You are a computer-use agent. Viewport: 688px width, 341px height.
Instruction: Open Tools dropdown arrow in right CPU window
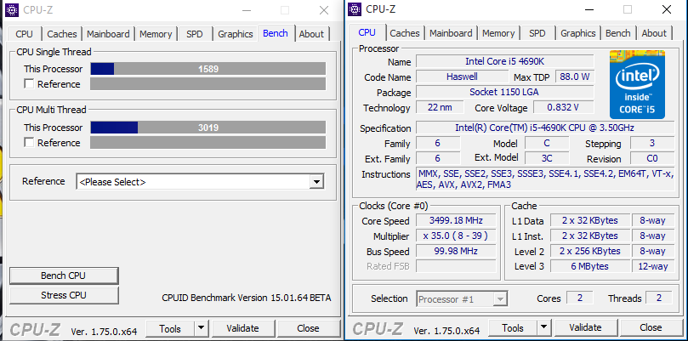pyautogui.click(x=544, y=328)
